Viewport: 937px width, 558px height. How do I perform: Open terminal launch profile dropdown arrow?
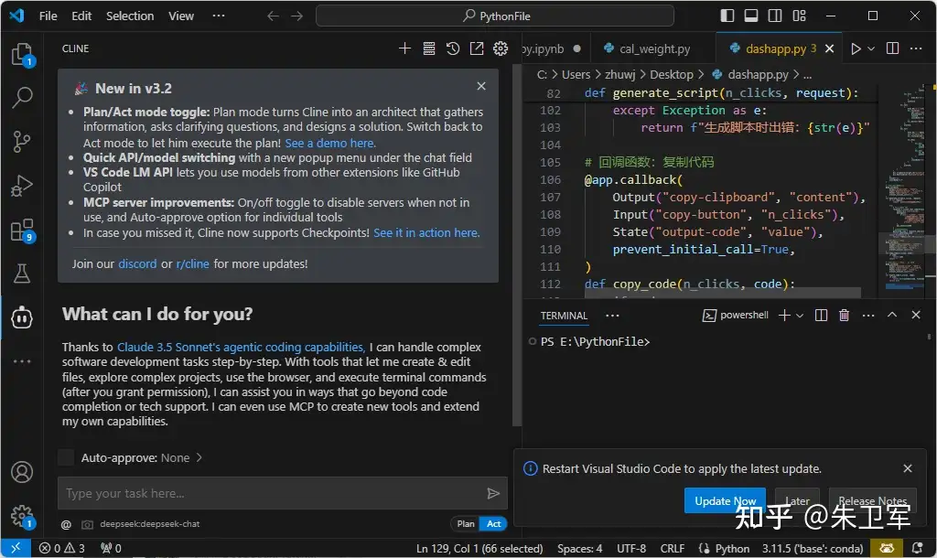[800, 315]
